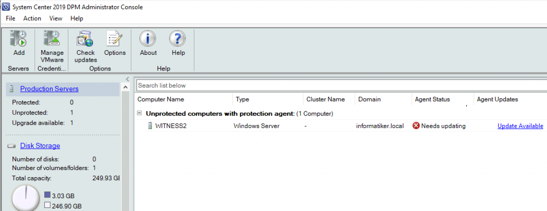Click the About icon
Viewport: 547px width, 211px height.
[x=147, y=38]
